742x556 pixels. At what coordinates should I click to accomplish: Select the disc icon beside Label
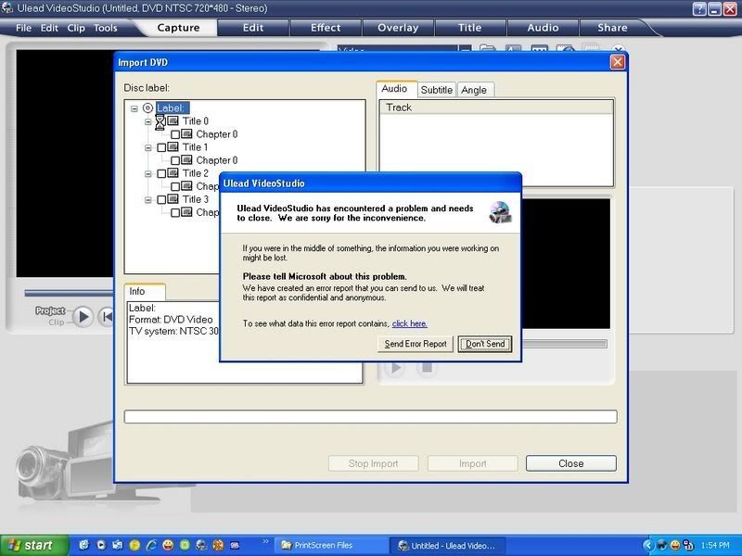147,108
